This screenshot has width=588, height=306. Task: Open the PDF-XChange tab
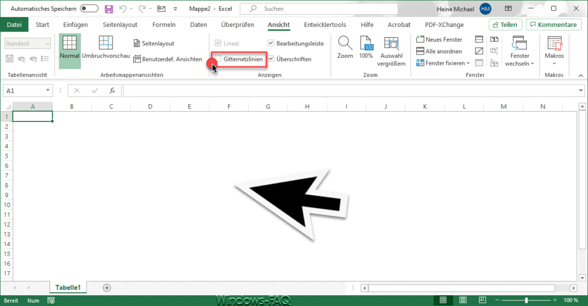[444, 25]
